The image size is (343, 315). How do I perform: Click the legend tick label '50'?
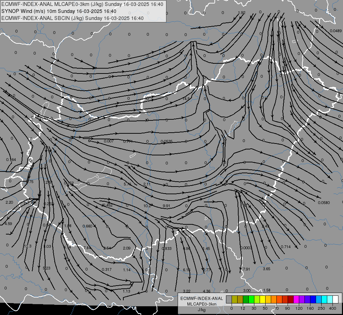pos(265,308)
